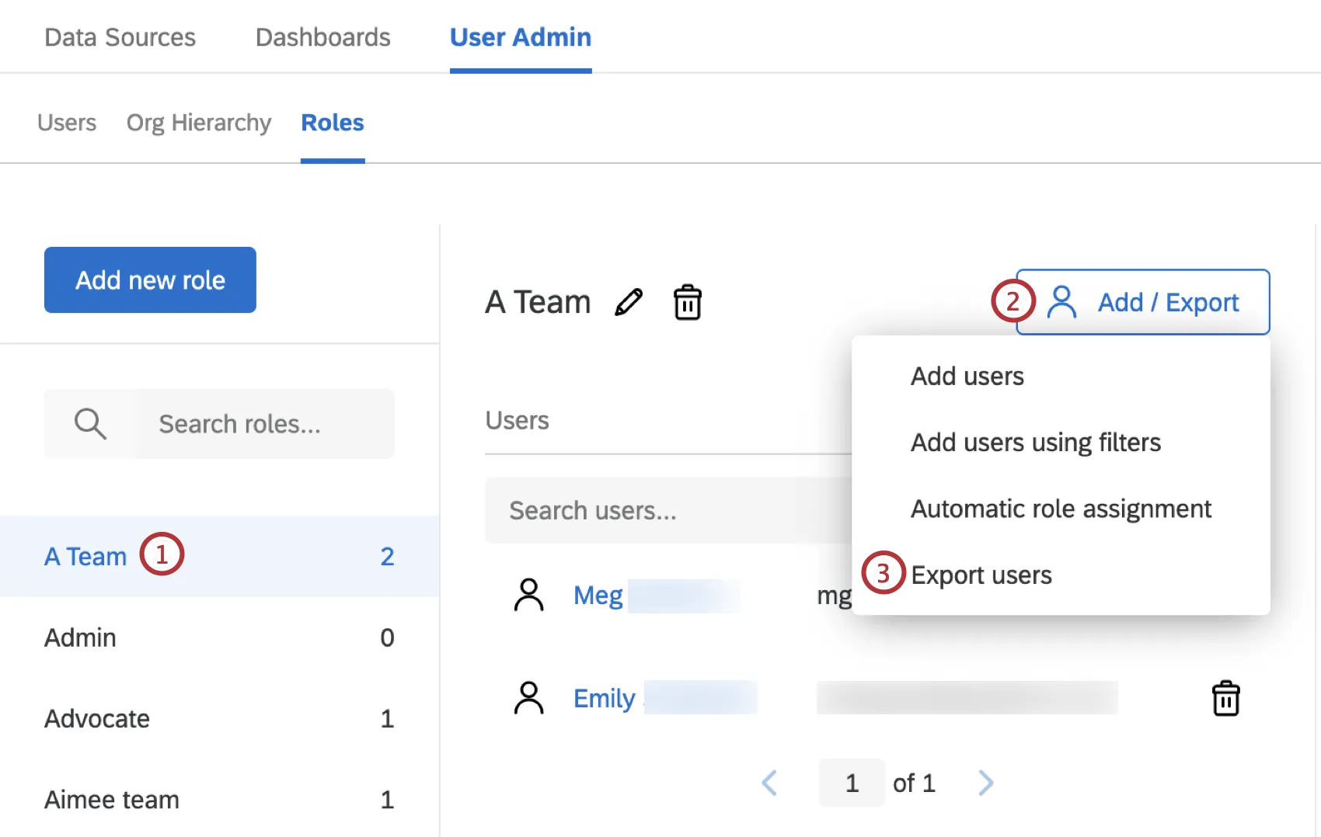Viewport: 1321px width, 837px height.
Task: Choose Export users from the menu
Action: [981, 575]
